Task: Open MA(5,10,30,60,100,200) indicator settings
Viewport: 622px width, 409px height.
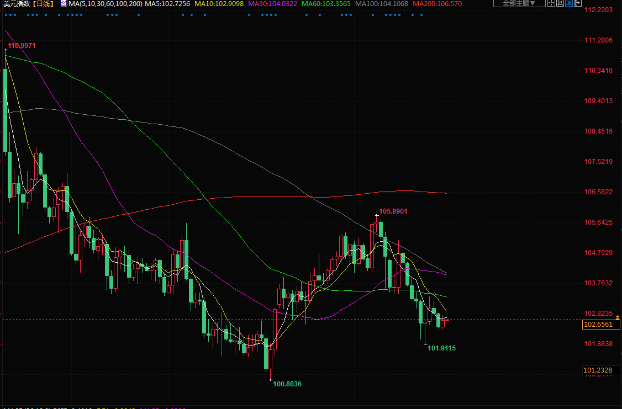Action: click(105, 4)
